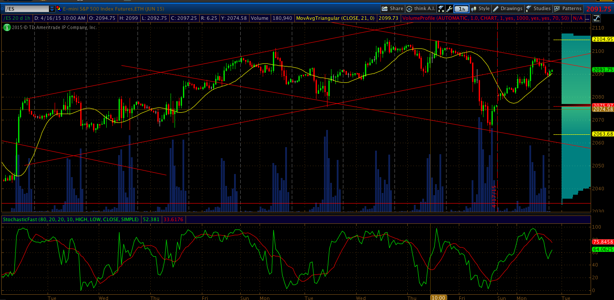
Task: Click the 2075.97 red price label
Action: point(603,105)
